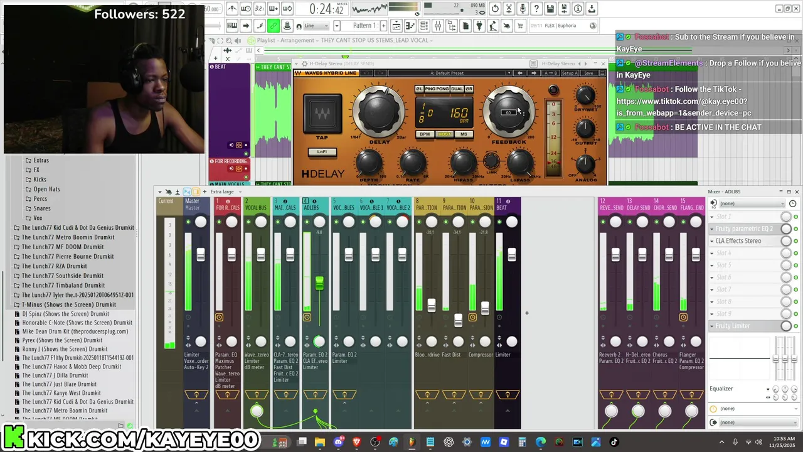803x452 pixels.
Task: Open the Kicks folder in browser
Action: [40, 180]
